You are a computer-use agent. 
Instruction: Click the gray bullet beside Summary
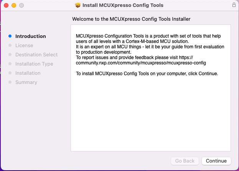(x=10, y=82)
